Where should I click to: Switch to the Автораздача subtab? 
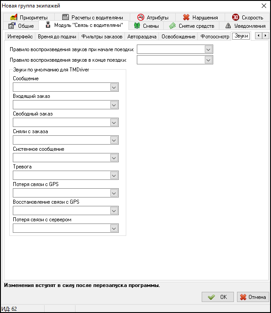coord(142,36)
